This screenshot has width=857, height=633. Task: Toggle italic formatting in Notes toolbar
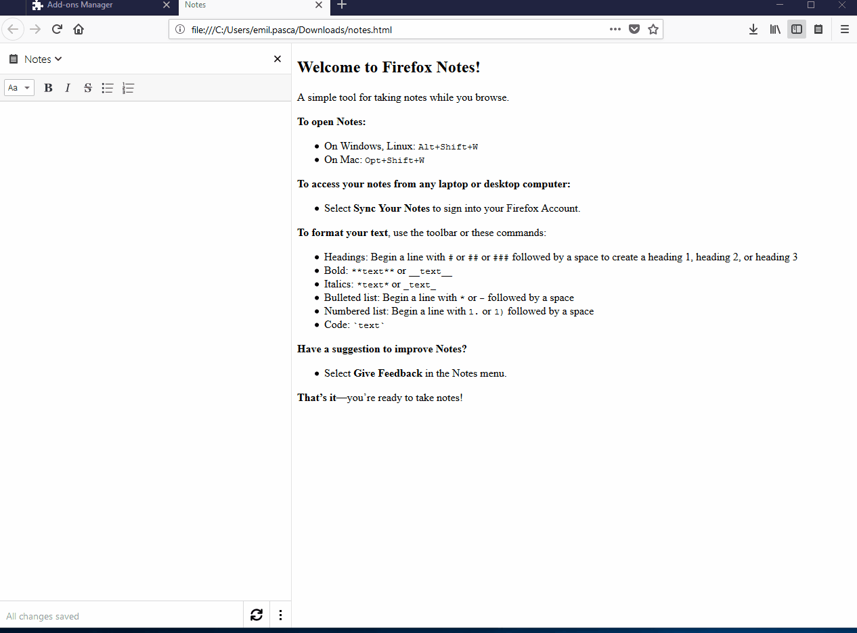click(68, 88)
